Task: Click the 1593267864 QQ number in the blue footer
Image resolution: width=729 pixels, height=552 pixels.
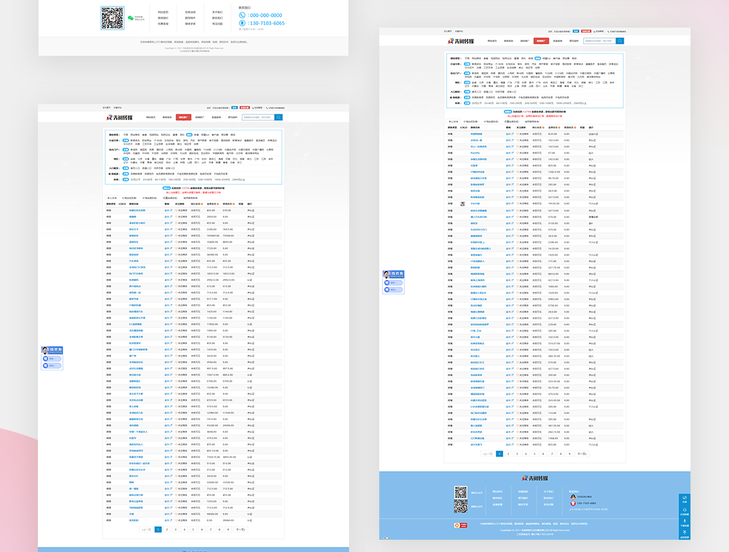Action: click(x=585, y=497)
